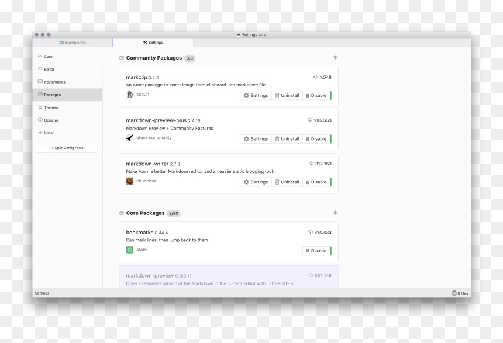Select the Settings tab
Image resolution: width=503 pixels, height=343 pixels.
153,43
